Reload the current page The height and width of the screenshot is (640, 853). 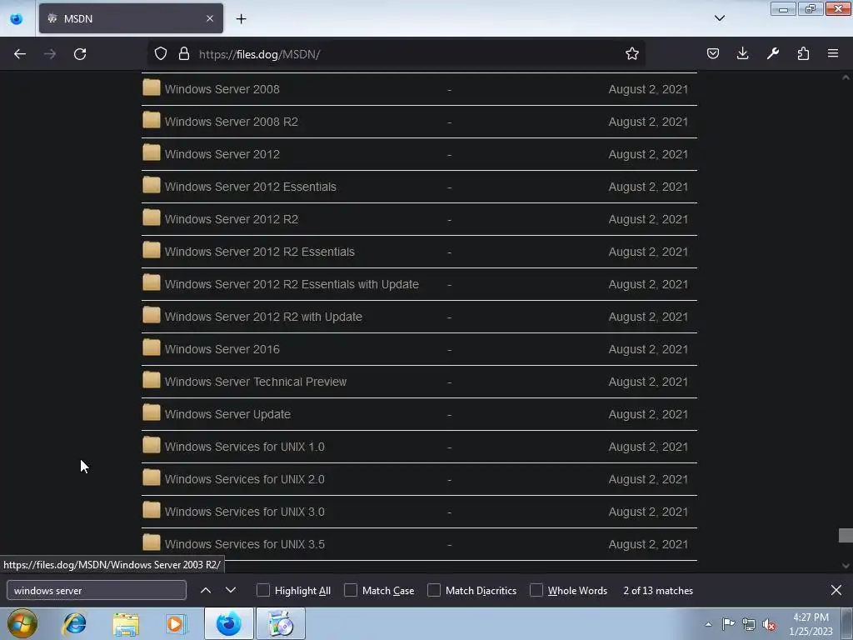tap(80, 54)
